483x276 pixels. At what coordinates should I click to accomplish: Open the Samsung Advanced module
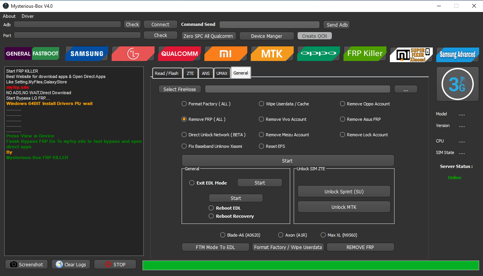coord(457,54)
